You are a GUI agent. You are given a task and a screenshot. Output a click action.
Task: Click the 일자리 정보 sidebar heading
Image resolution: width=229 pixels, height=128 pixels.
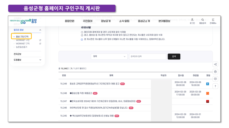pos(19,30)
